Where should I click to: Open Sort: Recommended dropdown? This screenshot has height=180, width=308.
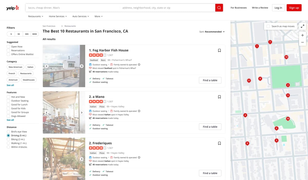pyautogui.click(x=212, y=32)
